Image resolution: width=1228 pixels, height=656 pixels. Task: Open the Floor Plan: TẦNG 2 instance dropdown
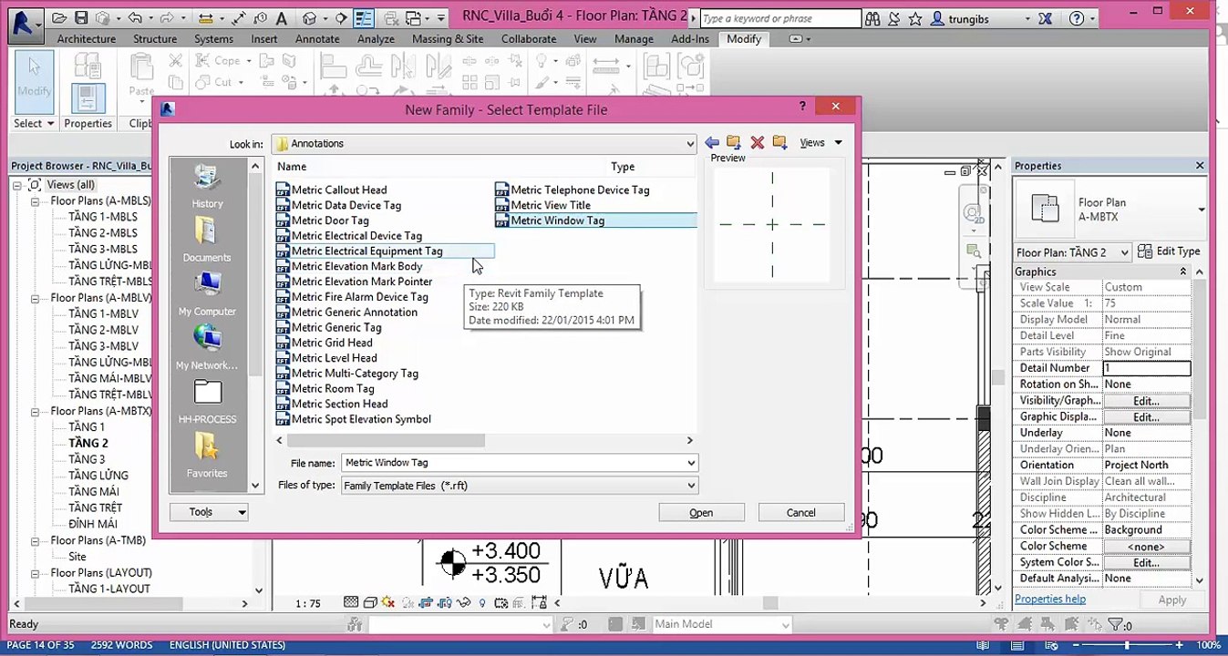tap(1124, 252)
